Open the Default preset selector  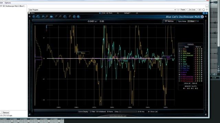coord(127,13)
